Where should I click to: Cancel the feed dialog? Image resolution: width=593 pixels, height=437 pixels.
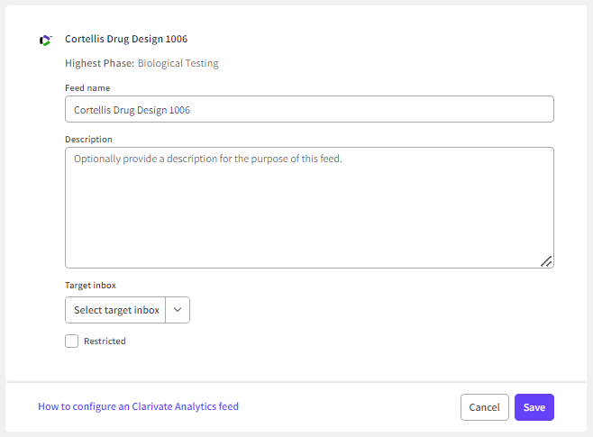485,407
